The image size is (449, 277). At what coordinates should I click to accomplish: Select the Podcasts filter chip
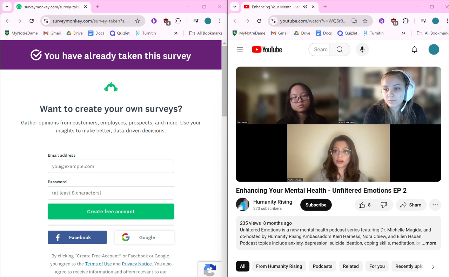[323, 266]
